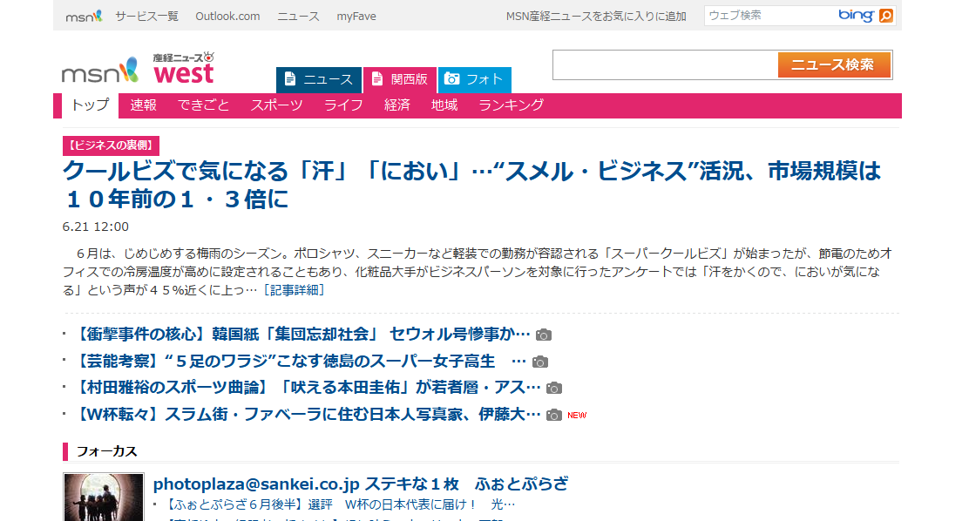969x521 pixels.
Task: Click the orange magnifier search button
Action: (x=885, y=15)
